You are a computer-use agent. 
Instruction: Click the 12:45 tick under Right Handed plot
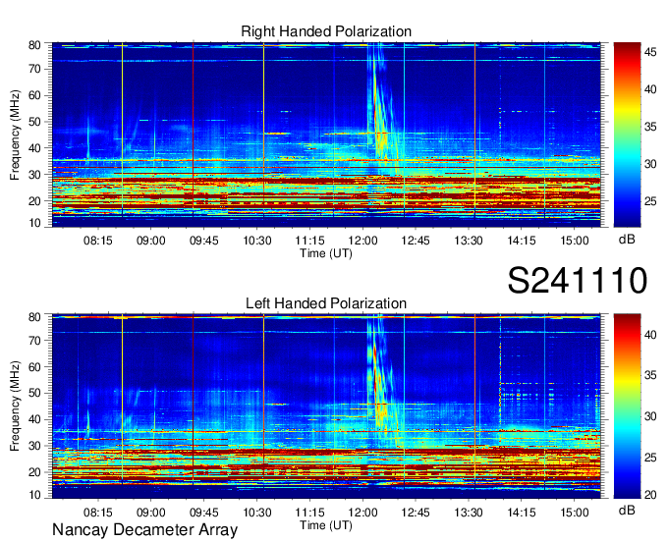pos(416,241)
